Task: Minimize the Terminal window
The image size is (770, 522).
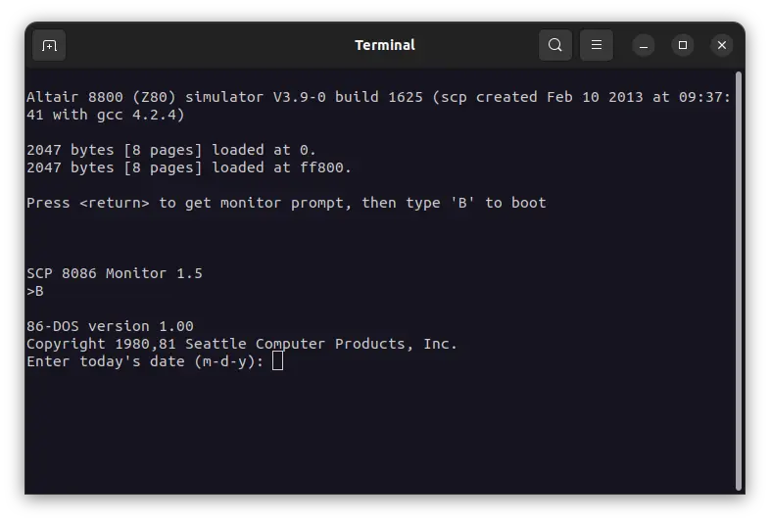Action: coord(644,45)
